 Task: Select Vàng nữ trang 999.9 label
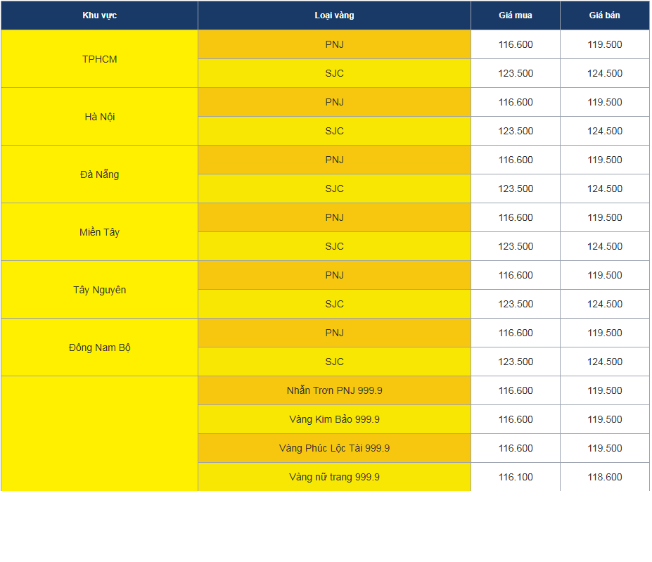point(334,477)
